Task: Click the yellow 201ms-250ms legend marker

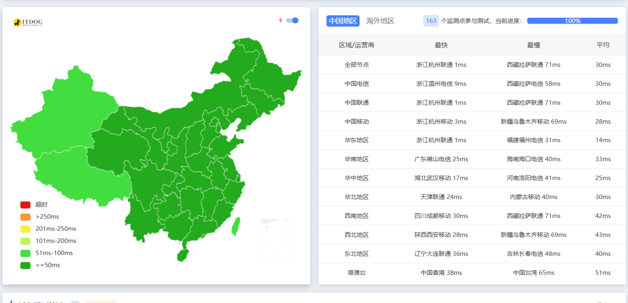Action: 25,229
